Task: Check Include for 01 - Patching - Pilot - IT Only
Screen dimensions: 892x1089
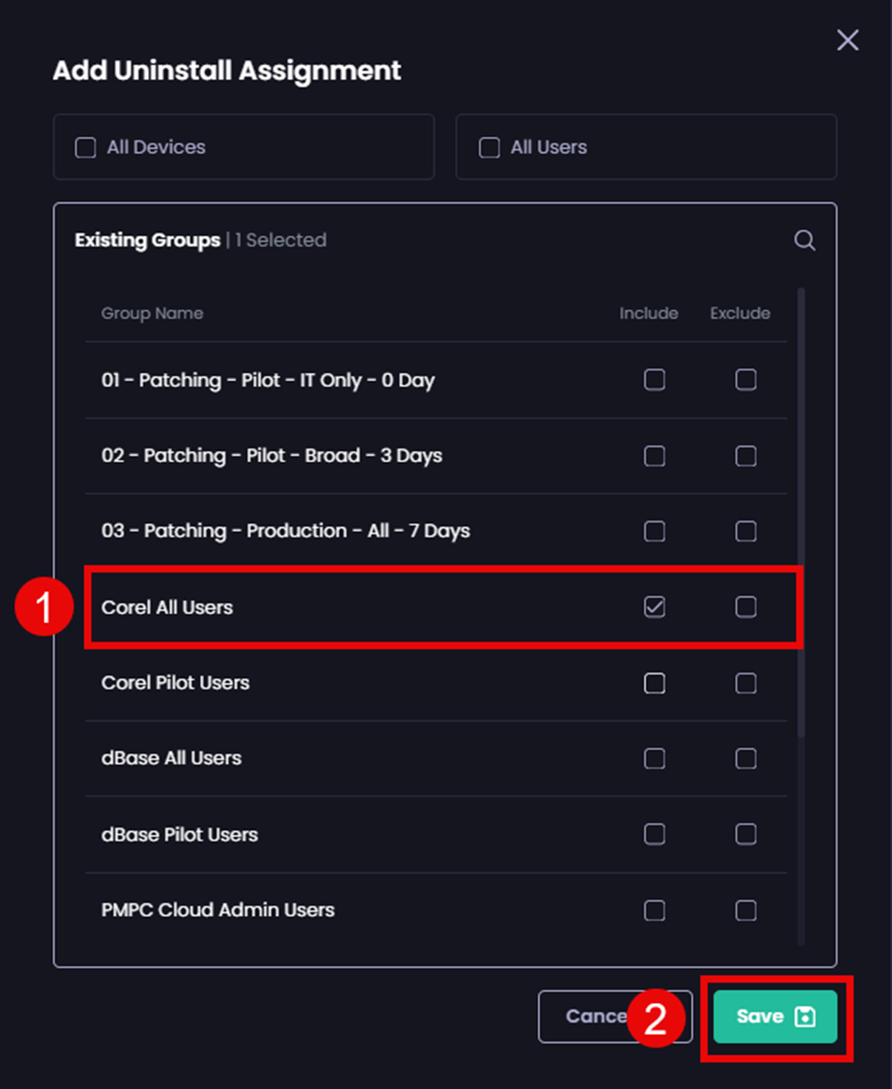Action: (654, 380)
